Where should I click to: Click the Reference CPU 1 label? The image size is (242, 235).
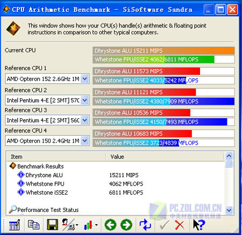26,68
